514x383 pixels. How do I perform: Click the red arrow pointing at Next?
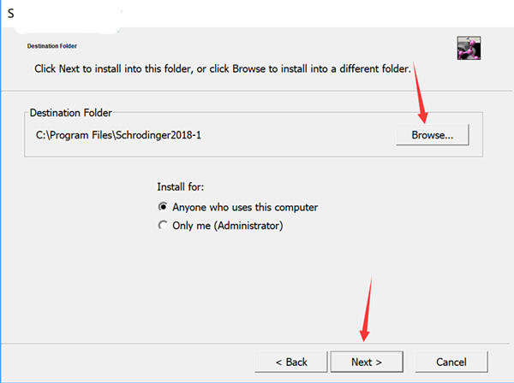(366, 308)
